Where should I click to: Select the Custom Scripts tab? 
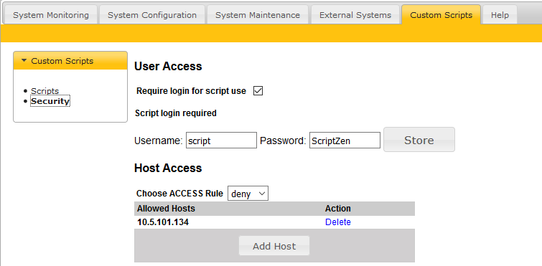[441, 15]
